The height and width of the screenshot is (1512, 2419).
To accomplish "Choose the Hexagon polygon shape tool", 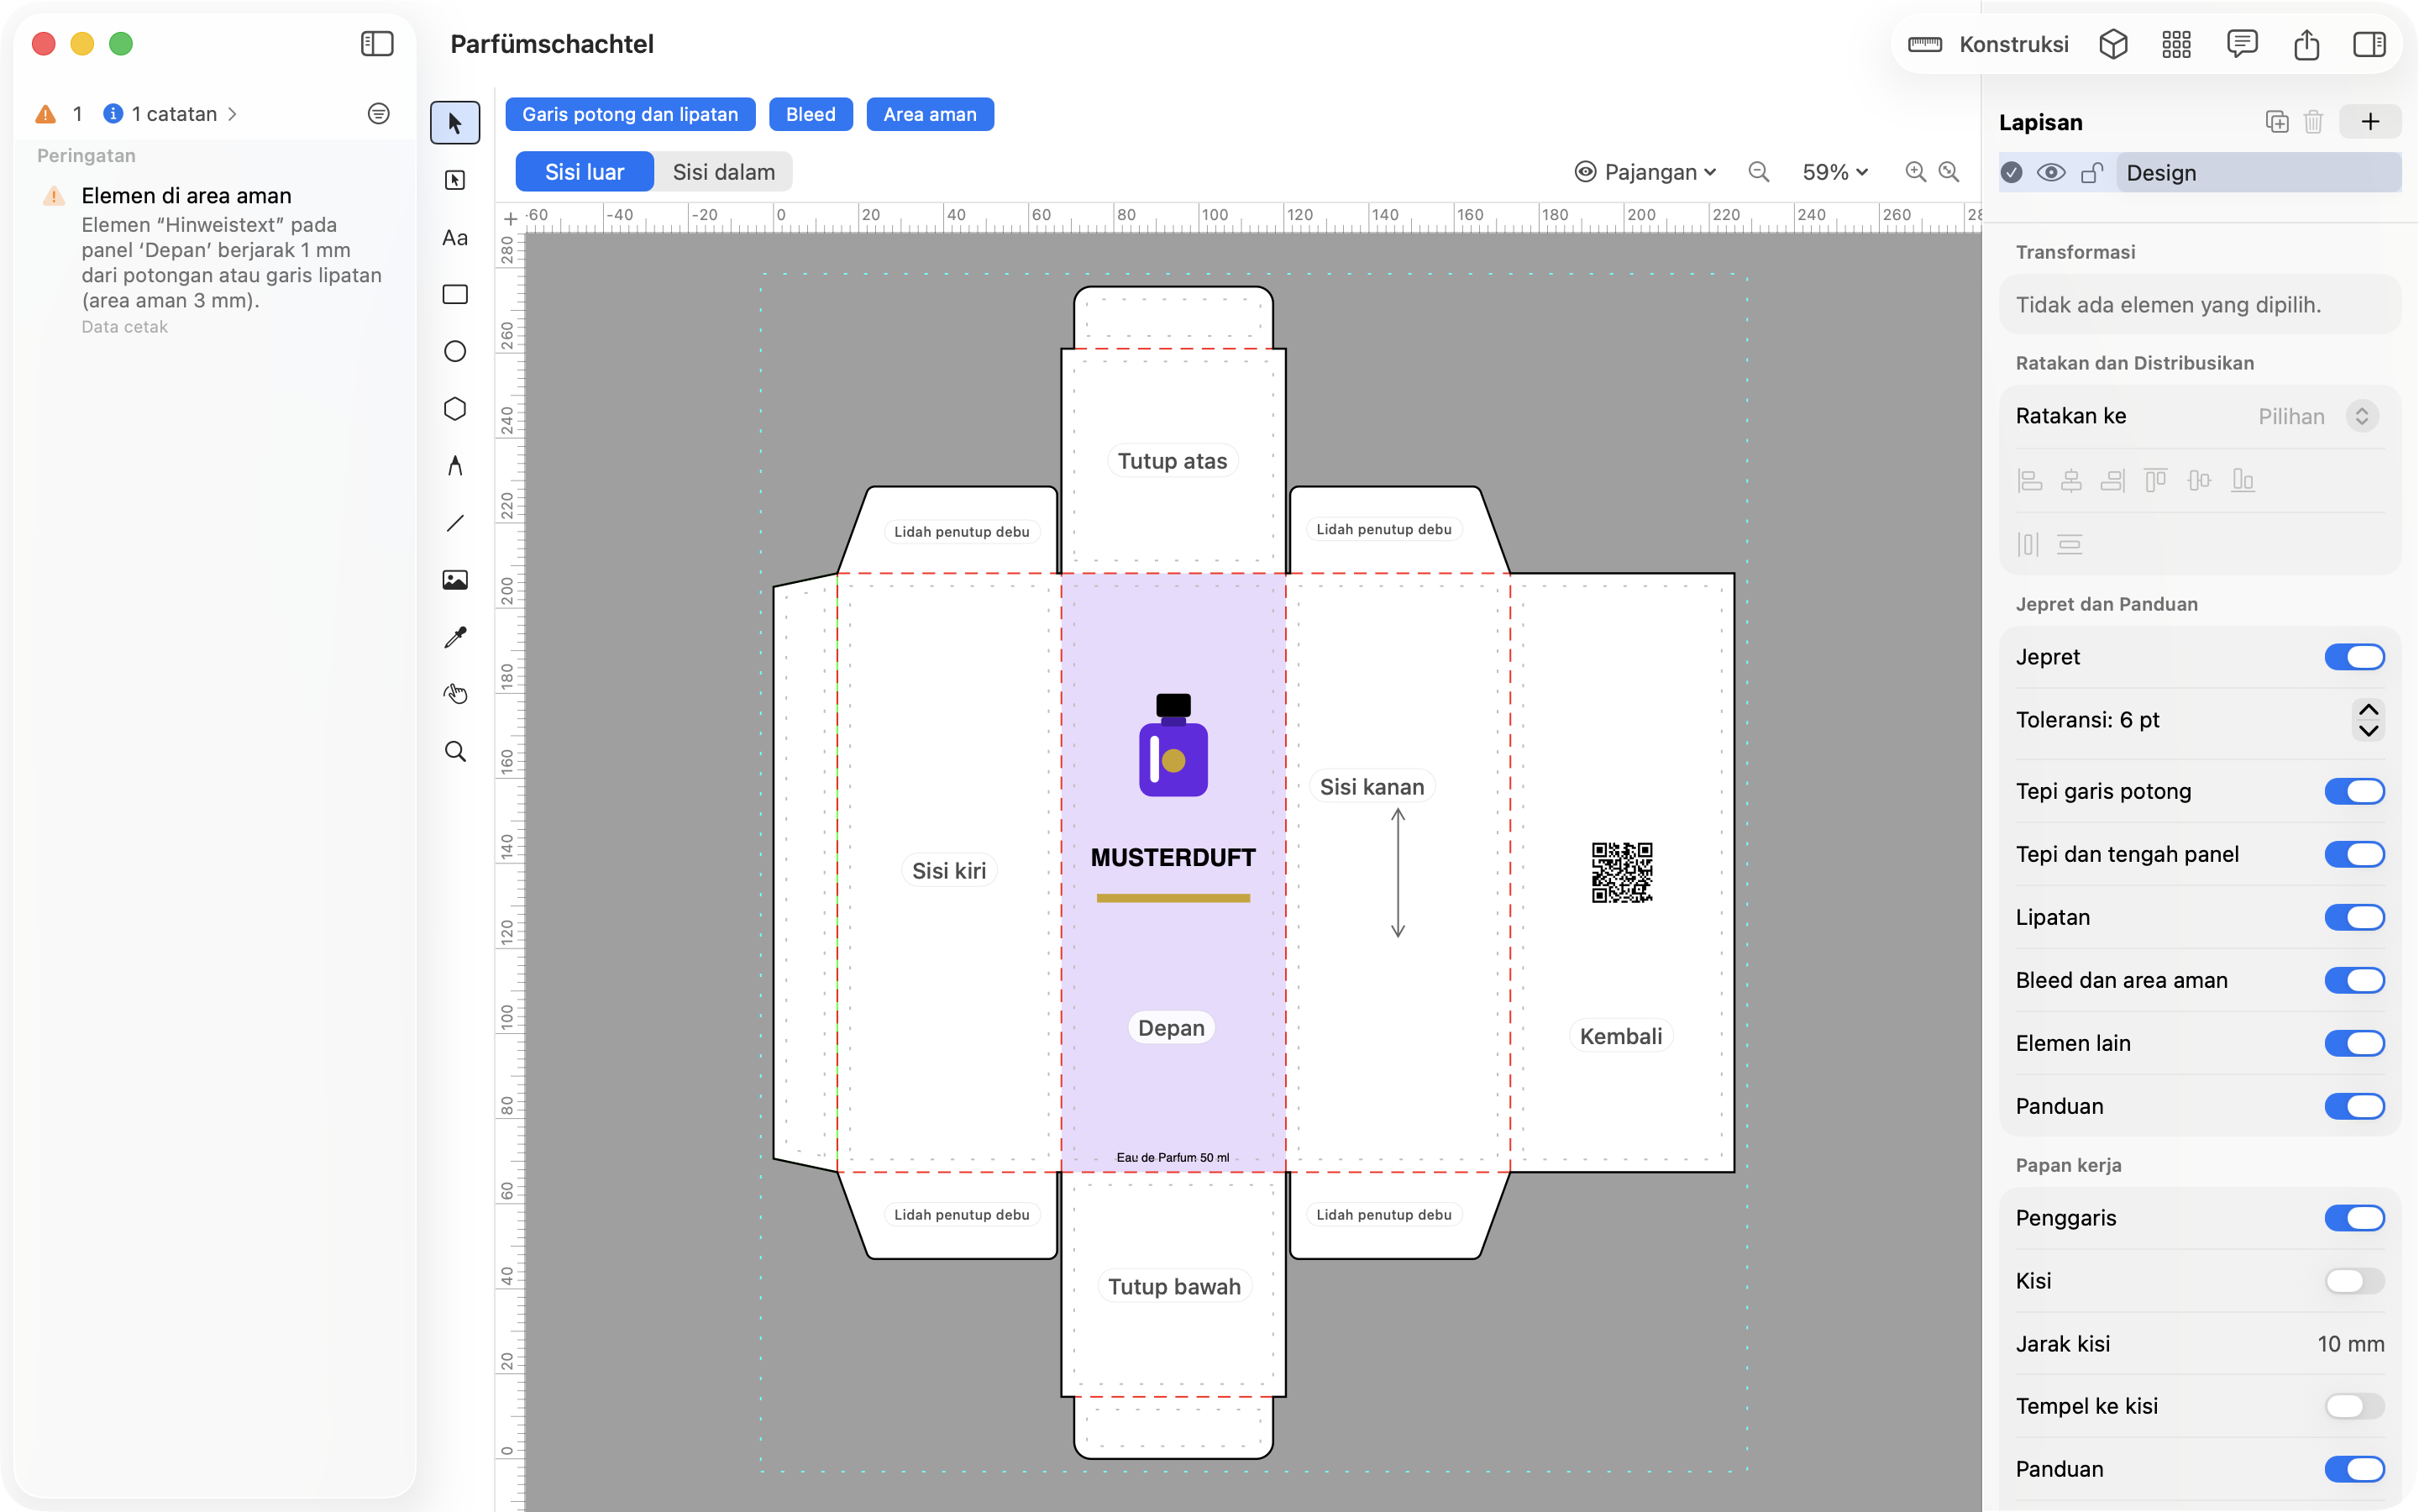I will [x=454, y=409].
